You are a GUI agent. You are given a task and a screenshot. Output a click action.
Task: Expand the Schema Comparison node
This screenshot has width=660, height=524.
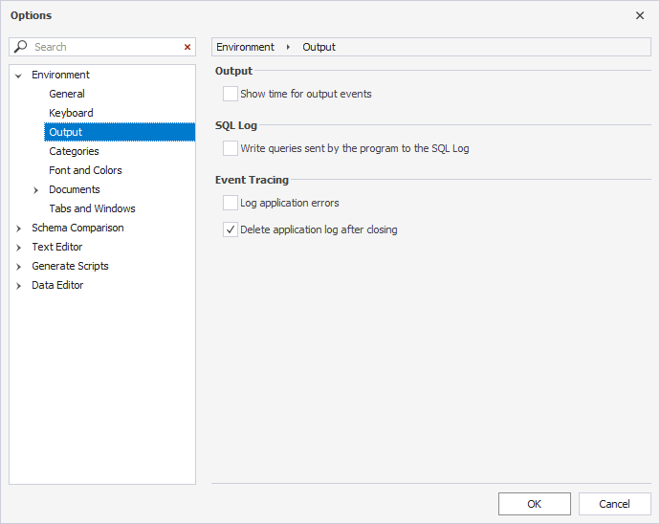tap(18, 229)
